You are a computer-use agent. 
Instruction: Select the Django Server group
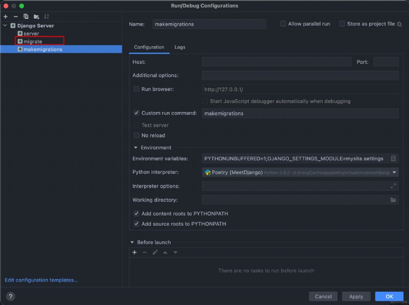point(35,26)
